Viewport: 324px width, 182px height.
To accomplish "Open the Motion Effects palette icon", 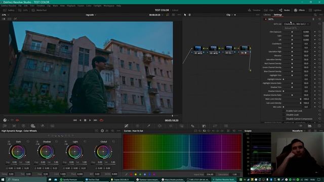I will [52, 126].
